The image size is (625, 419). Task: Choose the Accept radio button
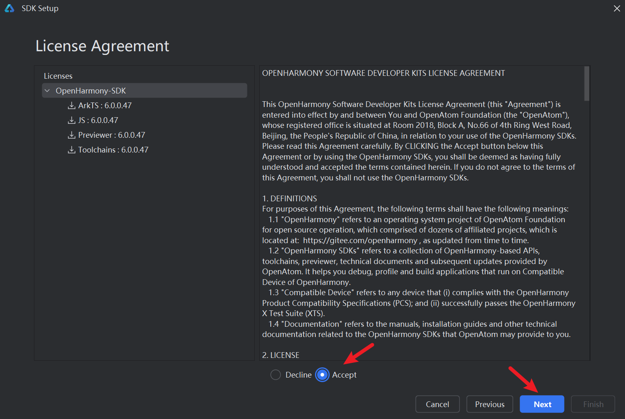click(x=322, y=375)
